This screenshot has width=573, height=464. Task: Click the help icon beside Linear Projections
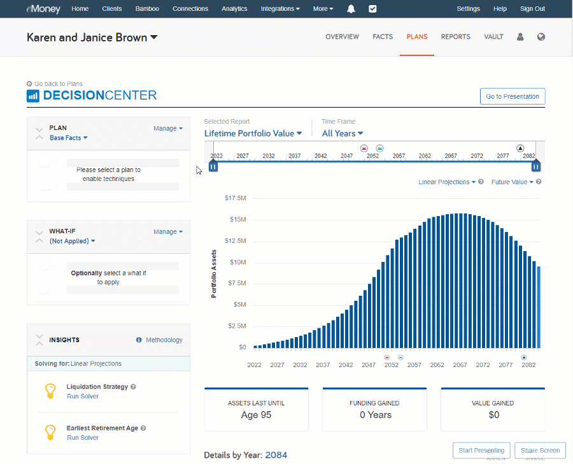[x=481, y=182]
